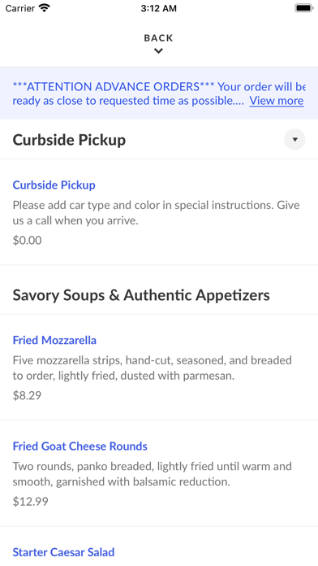Click the battery icon in status bar
Screen dimensions: 318x566
coord(304,8)
